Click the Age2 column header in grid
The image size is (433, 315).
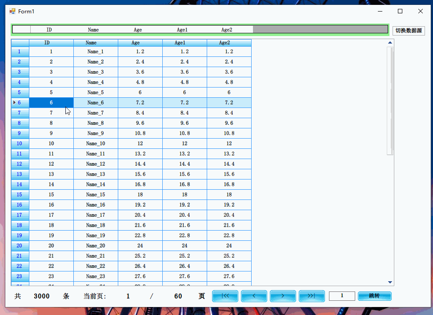click(229, 43)
